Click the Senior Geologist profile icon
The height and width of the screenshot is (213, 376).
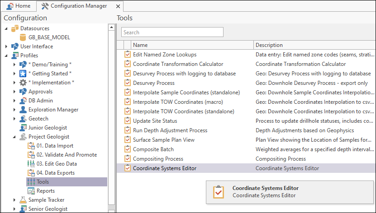click(x=23, y=209)
